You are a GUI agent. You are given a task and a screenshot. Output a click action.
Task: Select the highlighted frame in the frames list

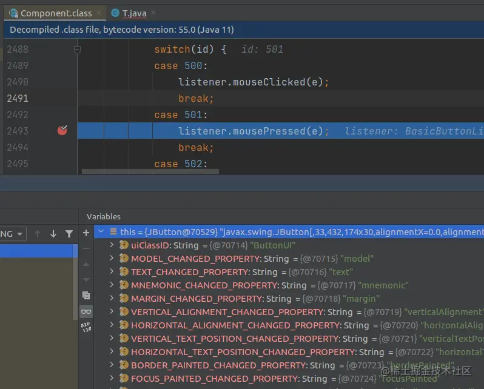[37, 251]
